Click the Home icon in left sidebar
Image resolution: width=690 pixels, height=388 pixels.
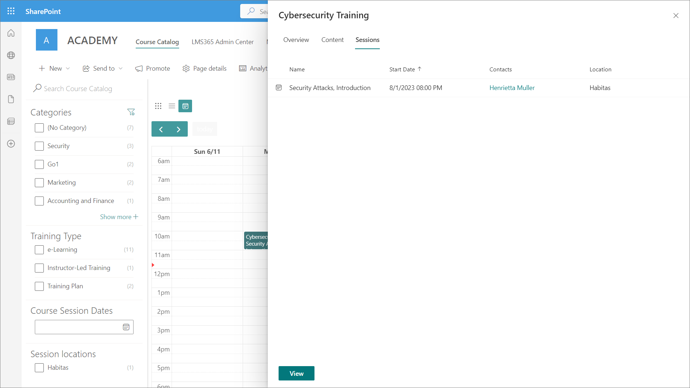11,33
